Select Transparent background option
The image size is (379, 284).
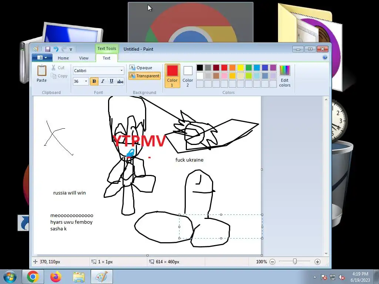coord(144,76)
